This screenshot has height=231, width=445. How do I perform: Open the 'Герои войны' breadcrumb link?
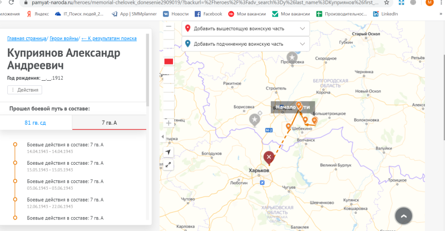[63, 38]
